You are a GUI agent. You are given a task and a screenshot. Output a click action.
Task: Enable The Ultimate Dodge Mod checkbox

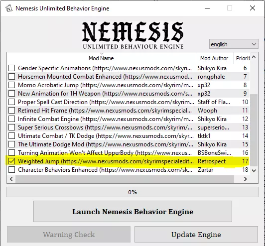11,144
